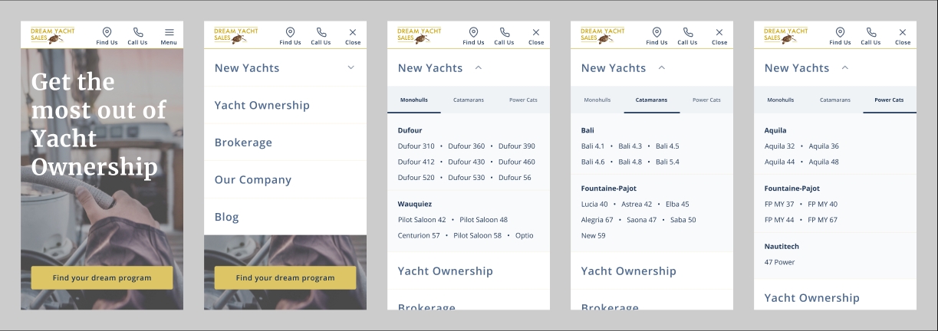Select the Nautitech 47 Power link
Screen dimensions: 938x331
[x=779, y=262]
